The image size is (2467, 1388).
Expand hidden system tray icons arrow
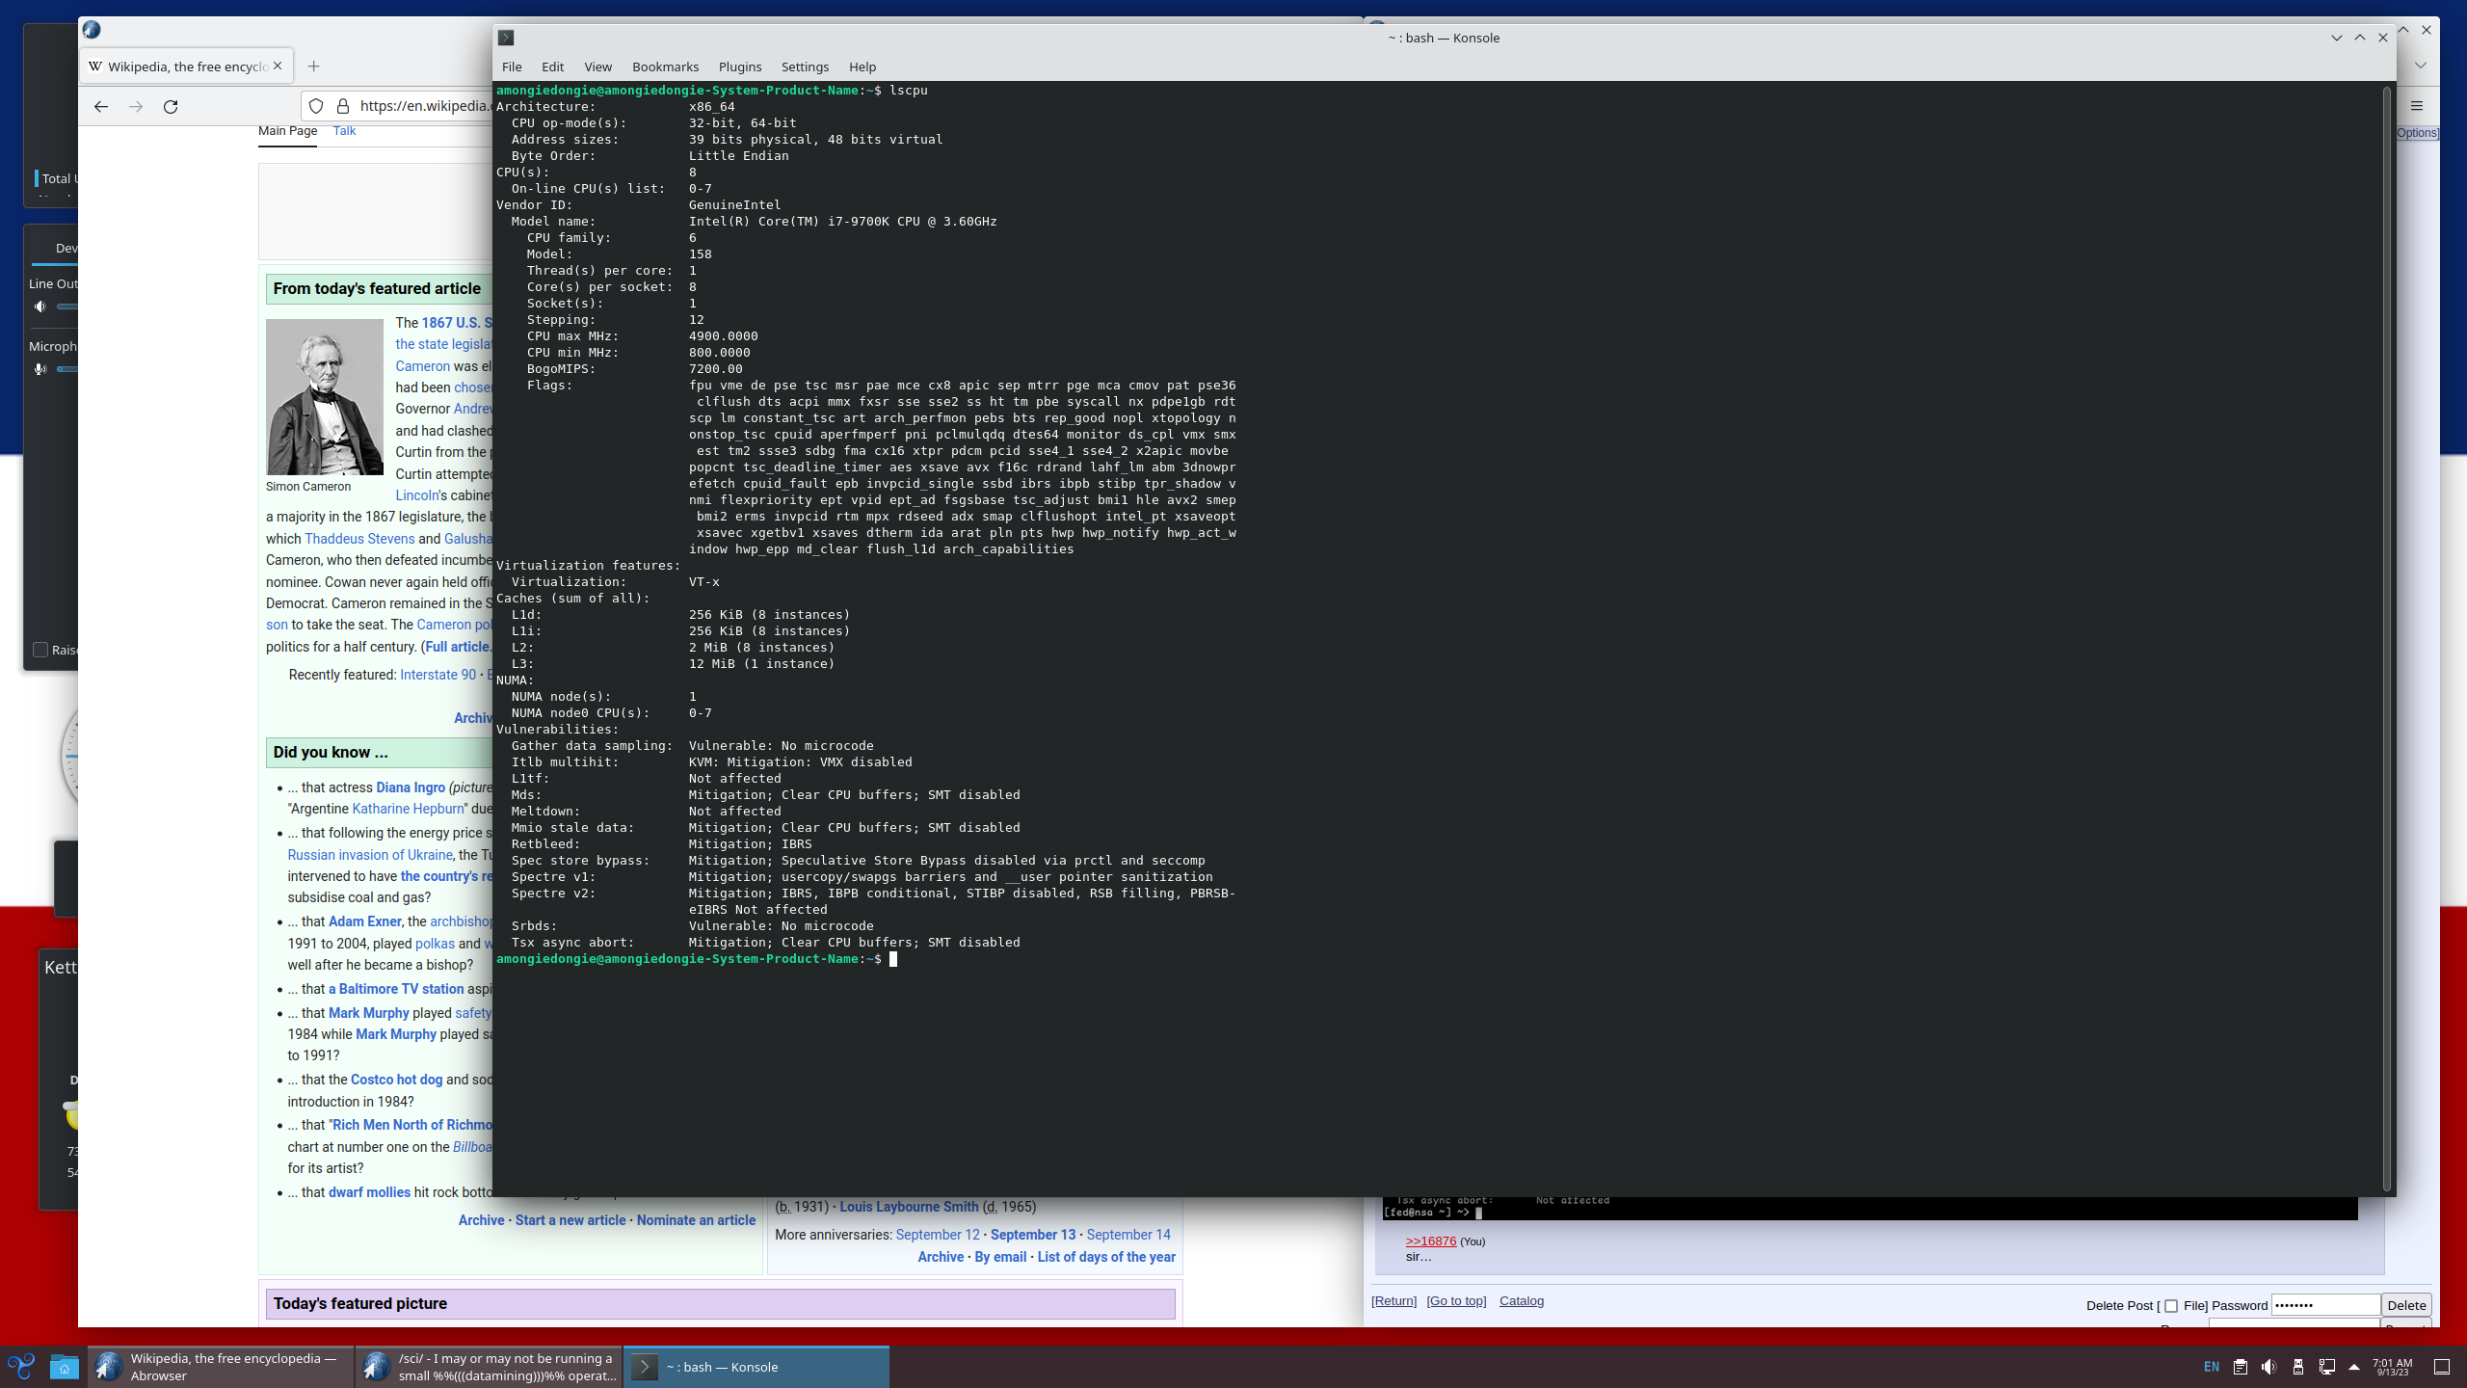tap(2354, 1367)
